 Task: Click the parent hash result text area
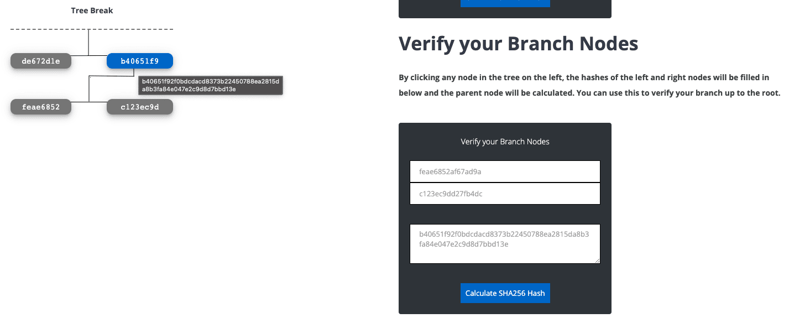point(505,243)
